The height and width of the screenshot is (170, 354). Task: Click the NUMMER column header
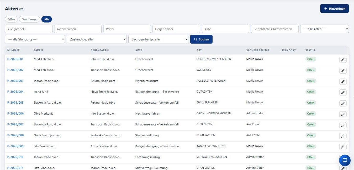click(14, 50)
